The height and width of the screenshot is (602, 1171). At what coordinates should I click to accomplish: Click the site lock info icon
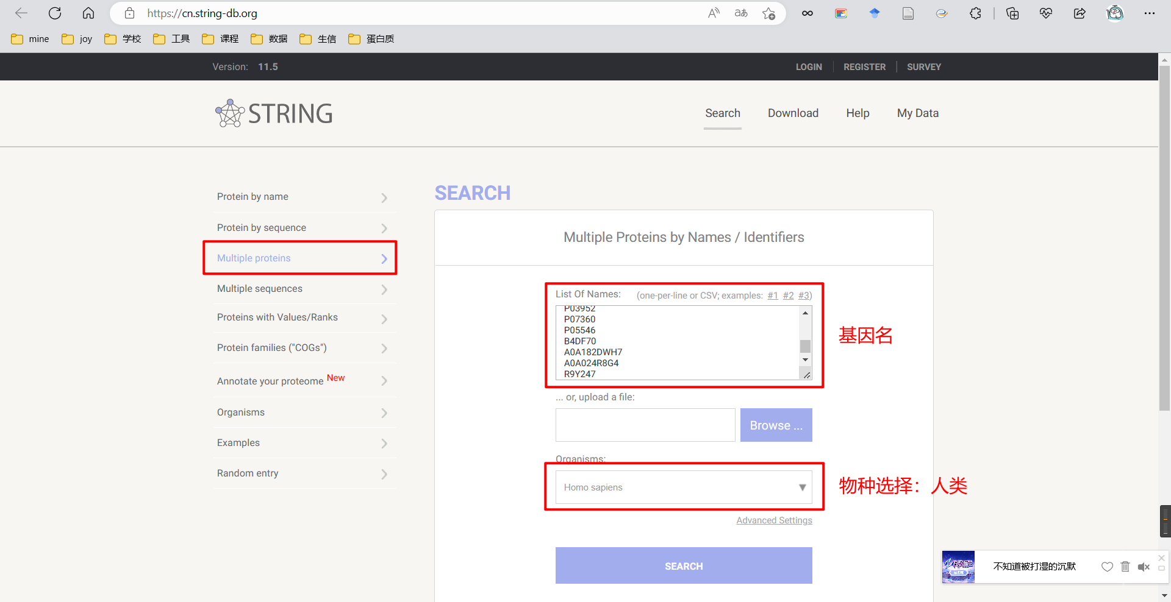click(129, 13)
